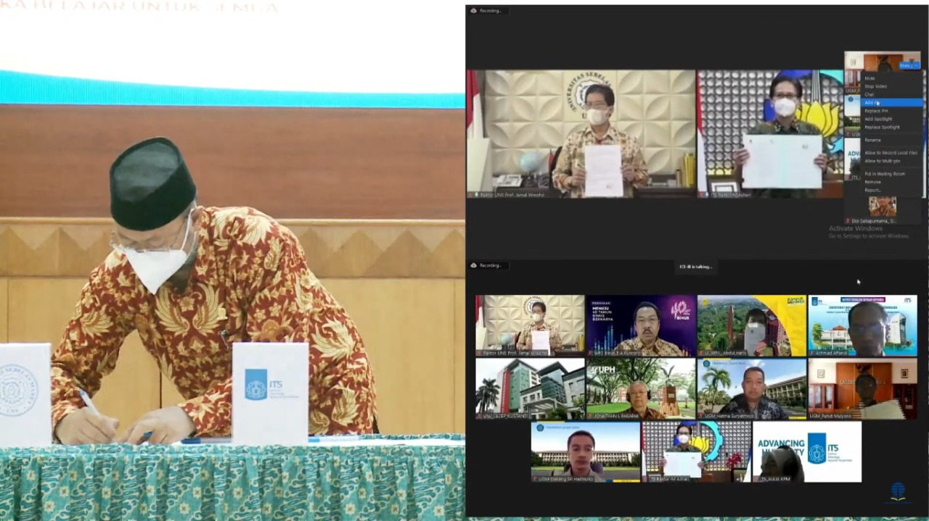Click the Recording indicator icon in the lower window

tap(474, 265)
